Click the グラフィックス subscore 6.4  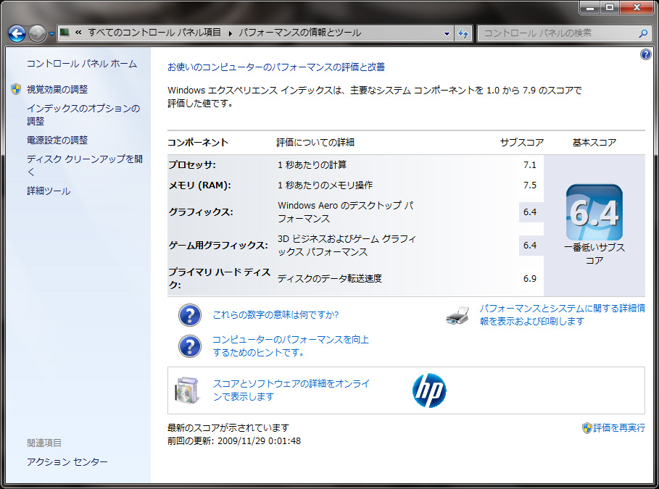[529, 212]
